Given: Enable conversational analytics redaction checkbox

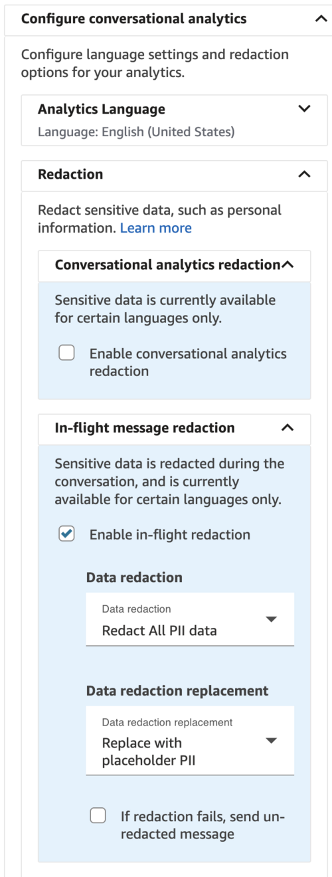Looking at the screenshot, I should click(66, 353).
